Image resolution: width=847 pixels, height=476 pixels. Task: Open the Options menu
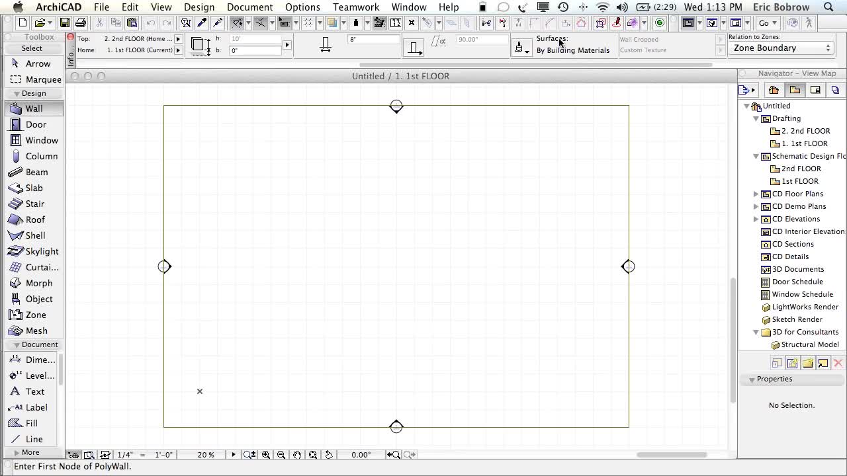[x=302, y=7]
